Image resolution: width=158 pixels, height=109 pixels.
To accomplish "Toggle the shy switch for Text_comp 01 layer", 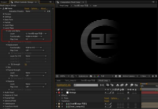I will [106, 107].
